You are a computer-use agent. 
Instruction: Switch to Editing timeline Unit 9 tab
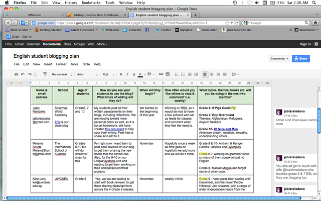[97, 15]
